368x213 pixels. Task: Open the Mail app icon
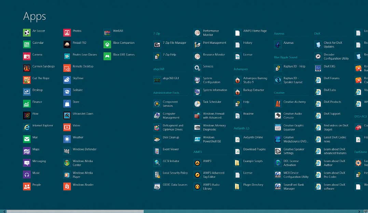(27, 139)
